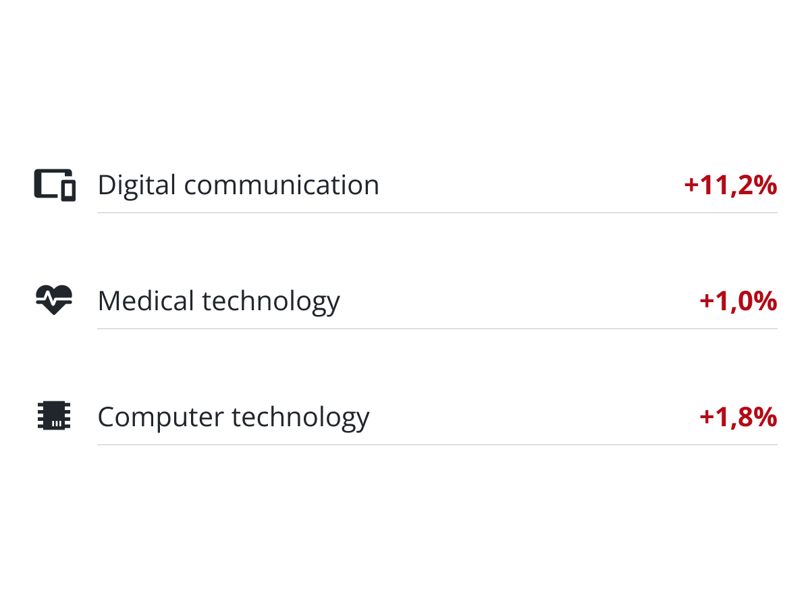Viewport: 810px width, 607px height.
Task: Select the Medical technology label
Action: pyautogui.click(x=219, y=301)
